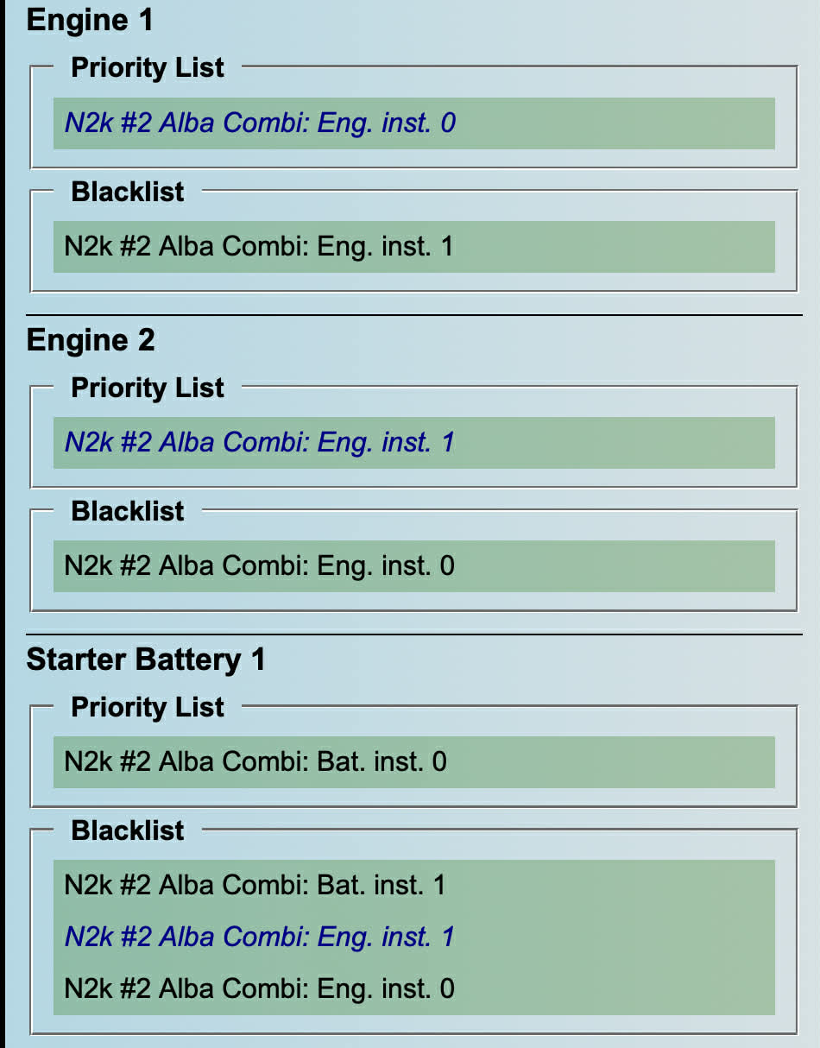Click the Engine 1 section heading
Viewport: 820px width, 1048px height.
(x=90, y=20)
